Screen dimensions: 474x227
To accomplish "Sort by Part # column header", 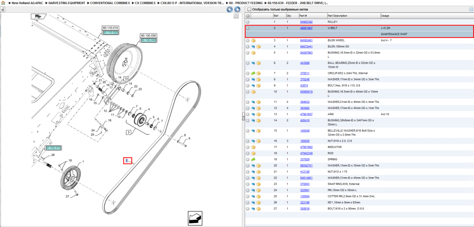I will [303, 16].
